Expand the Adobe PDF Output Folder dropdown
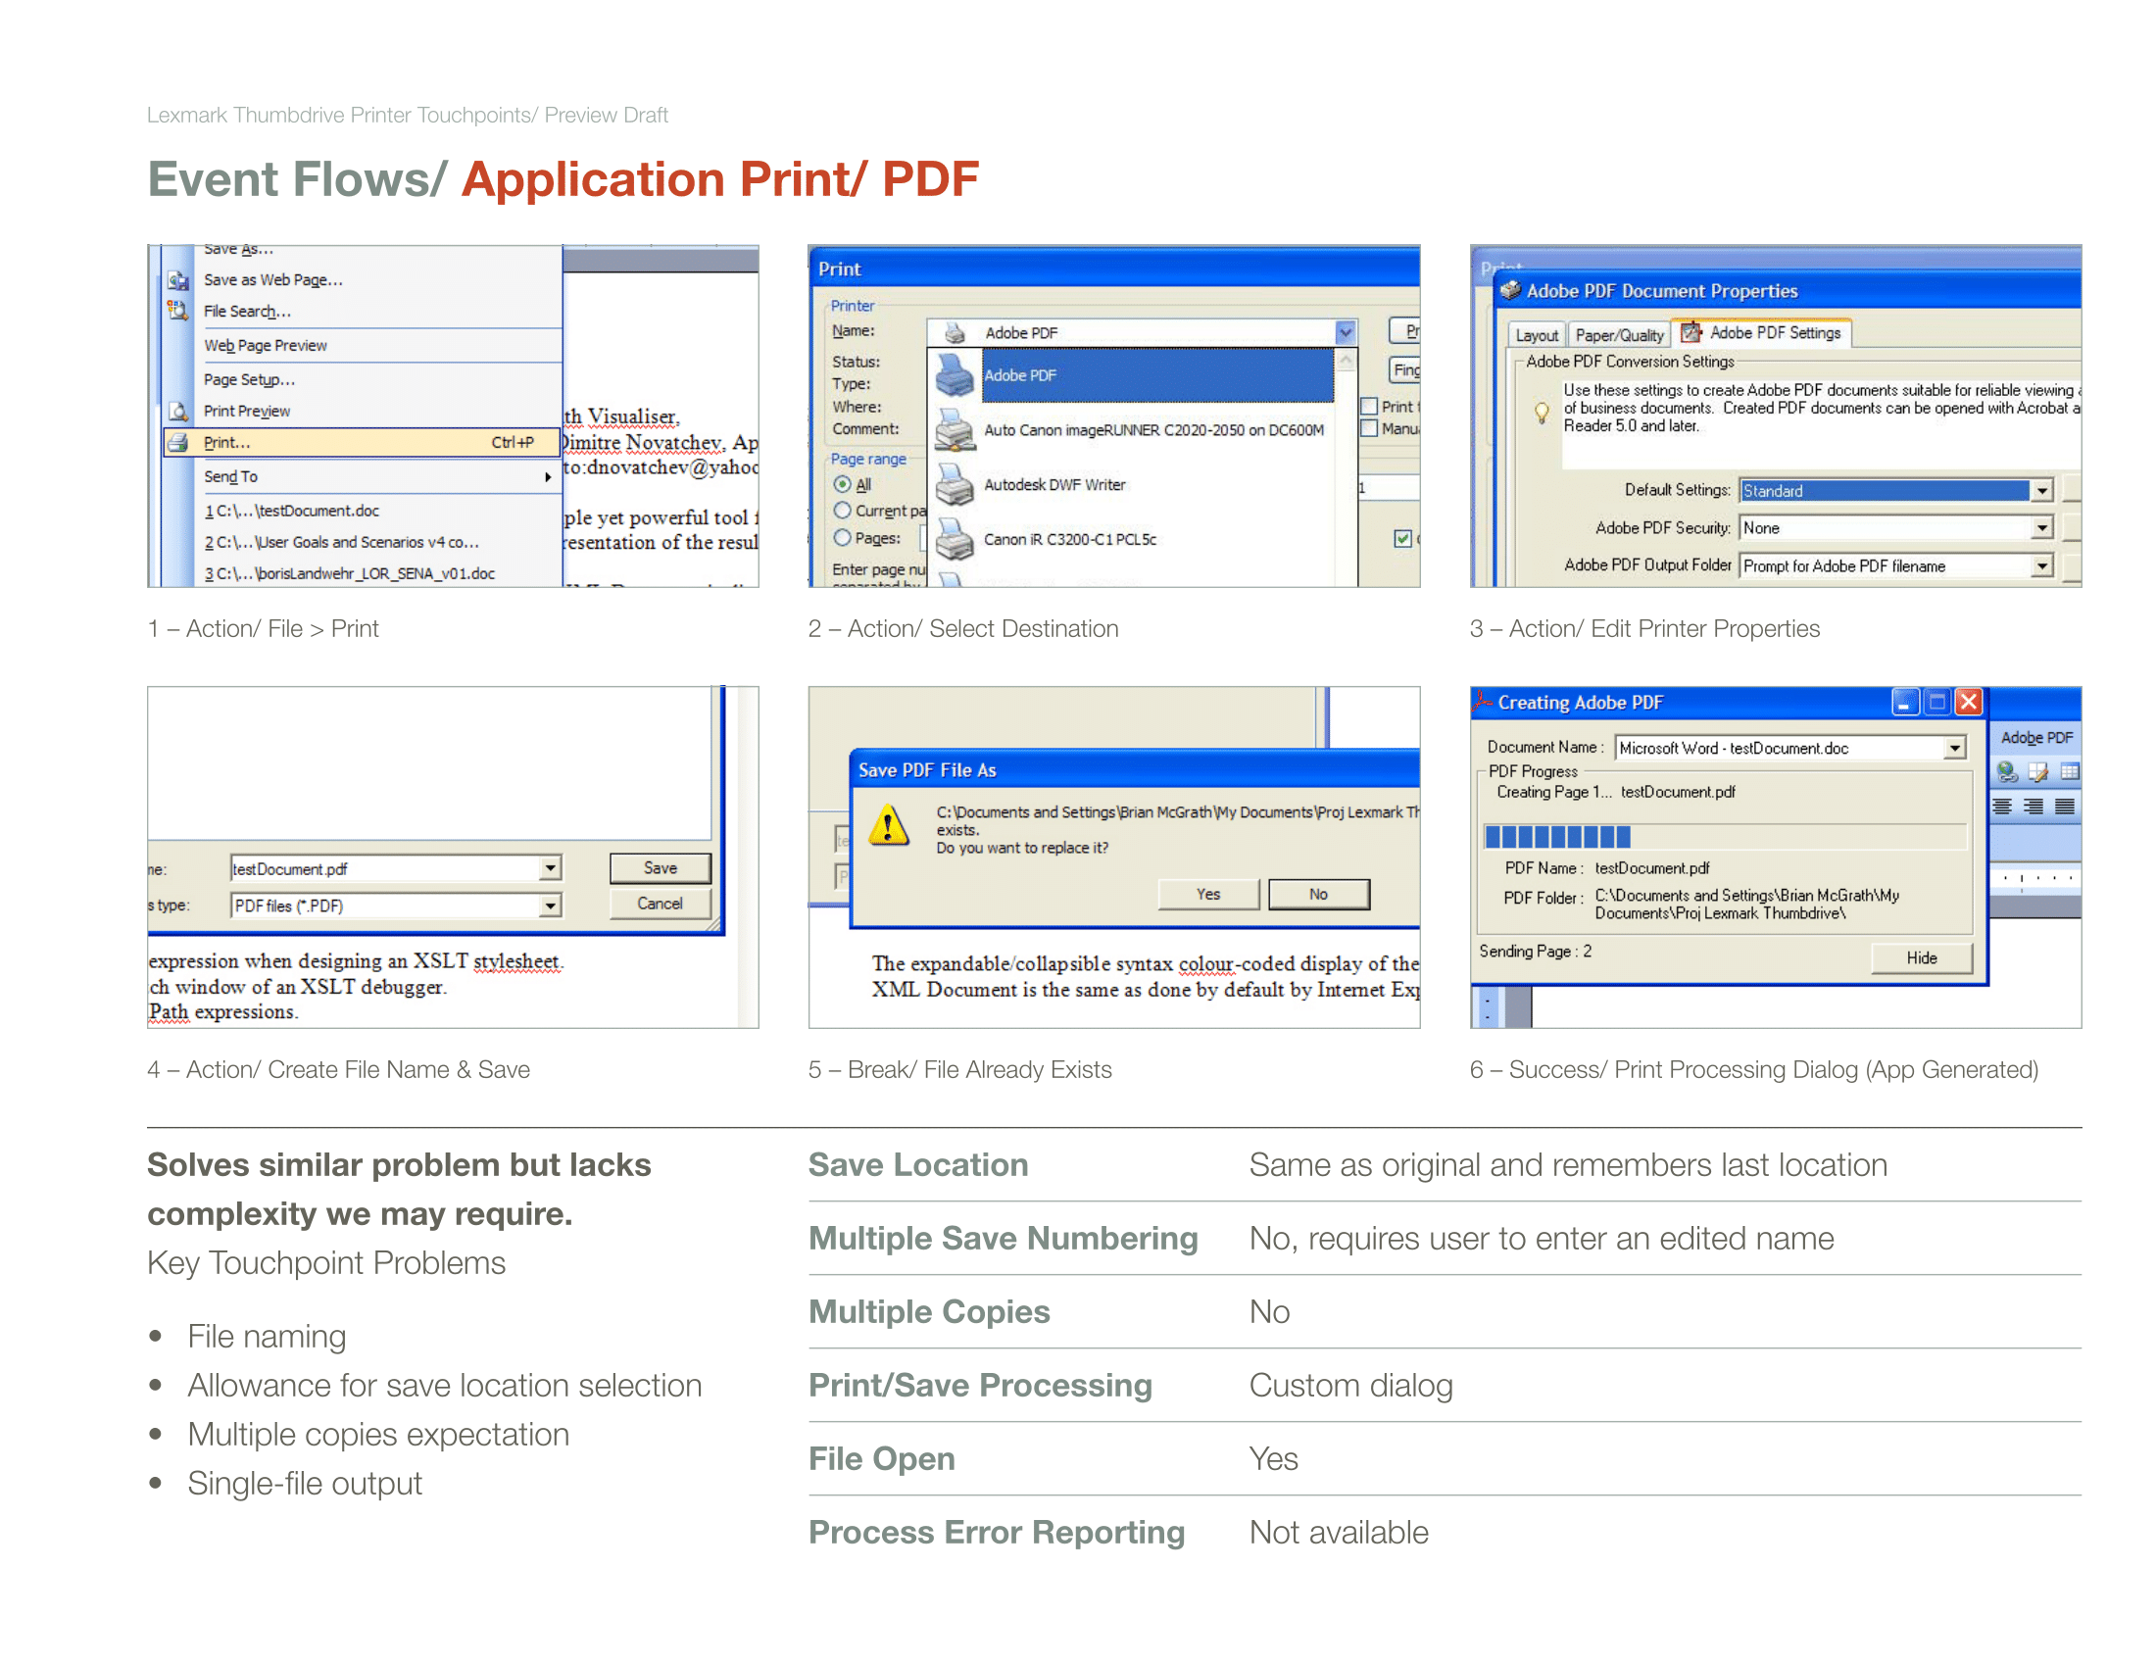The image size is (2156, 1666). pos(2042,565)
